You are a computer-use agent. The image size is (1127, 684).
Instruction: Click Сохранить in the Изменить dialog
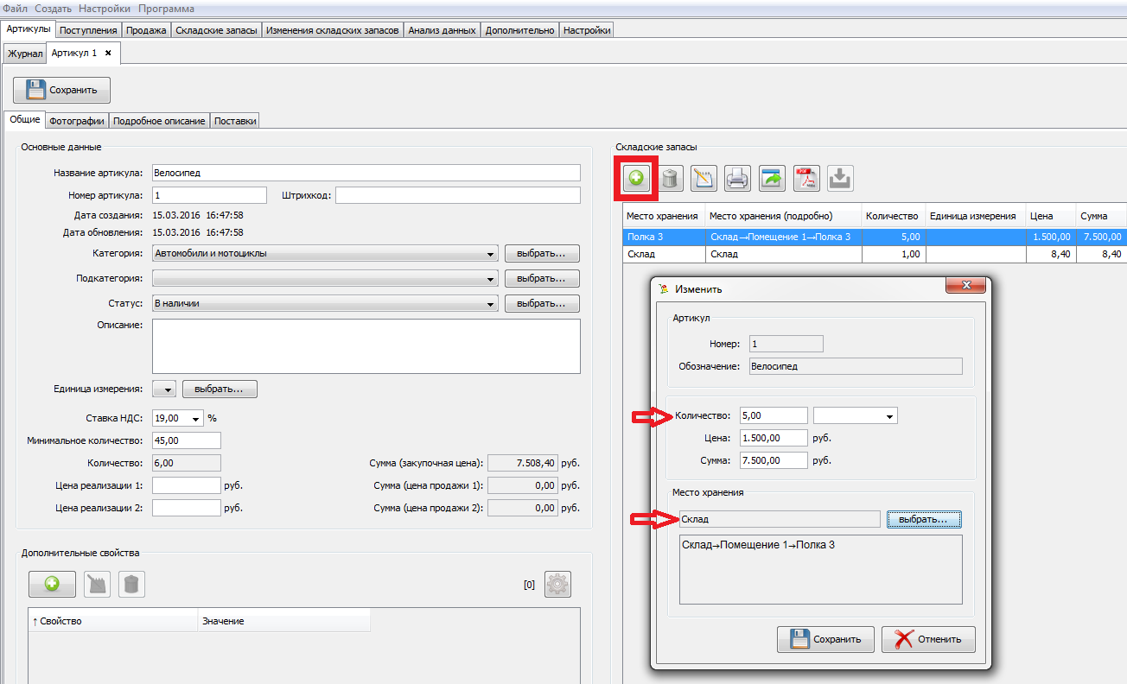[x=825, y=639]
